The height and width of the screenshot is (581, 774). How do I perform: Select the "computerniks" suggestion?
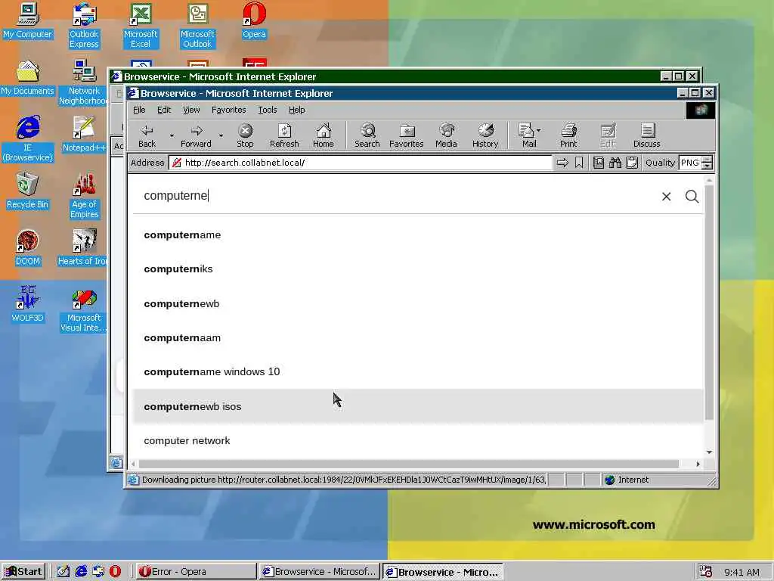click(417, 269)
